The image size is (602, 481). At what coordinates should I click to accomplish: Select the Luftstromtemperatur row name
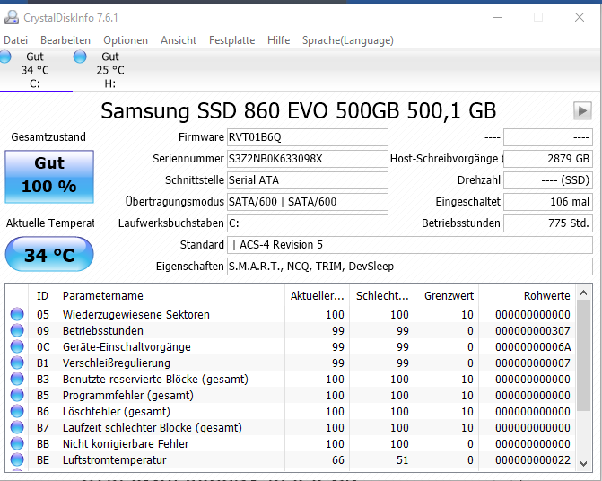[x=115, y=459]
